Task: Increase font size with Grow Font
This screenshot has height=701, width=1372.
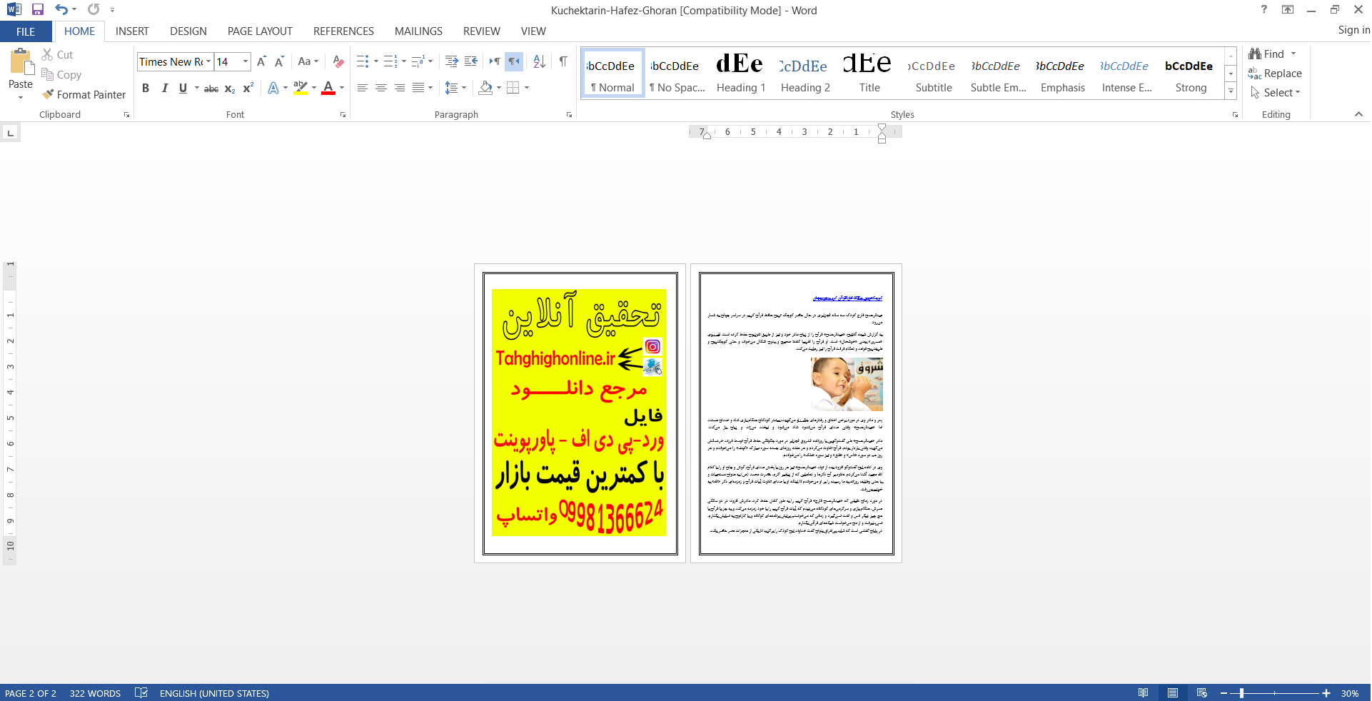Action: (x=261, y=61)
